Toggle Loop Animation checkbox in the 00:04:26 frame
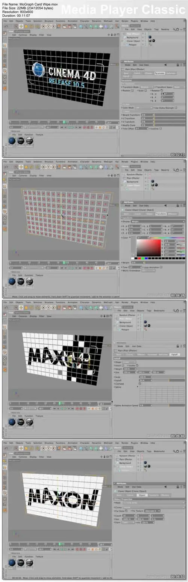This screenshot has width=188, height=582. [x=161, y=267]
